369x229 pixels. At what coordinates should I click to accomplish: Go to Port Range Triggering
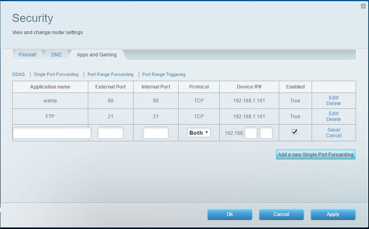164,74
